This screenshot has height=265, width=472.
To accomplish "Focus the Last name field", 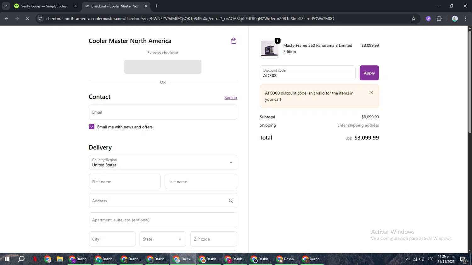I will click(x=201, y=181).
